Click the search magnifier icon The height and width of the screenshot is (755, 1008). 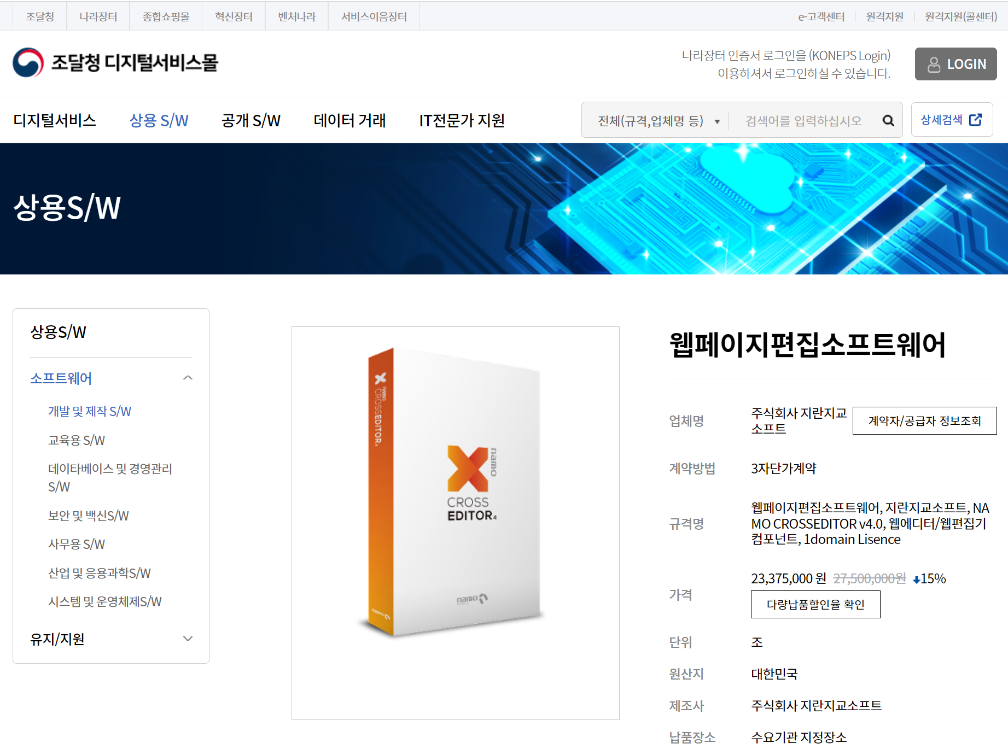pos(888,120)
